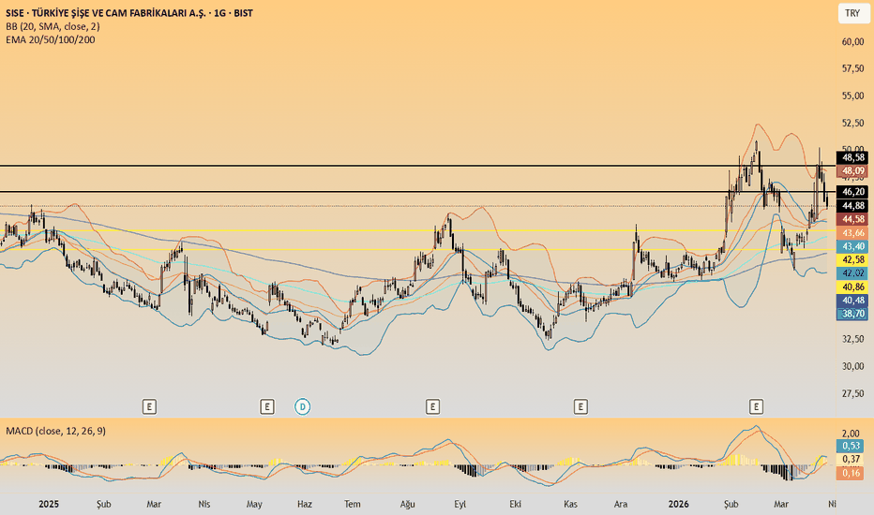The height and width of the screenshot is (515, 874).
Task: Click the blue 42,02 price label
Action: [852, 272]
